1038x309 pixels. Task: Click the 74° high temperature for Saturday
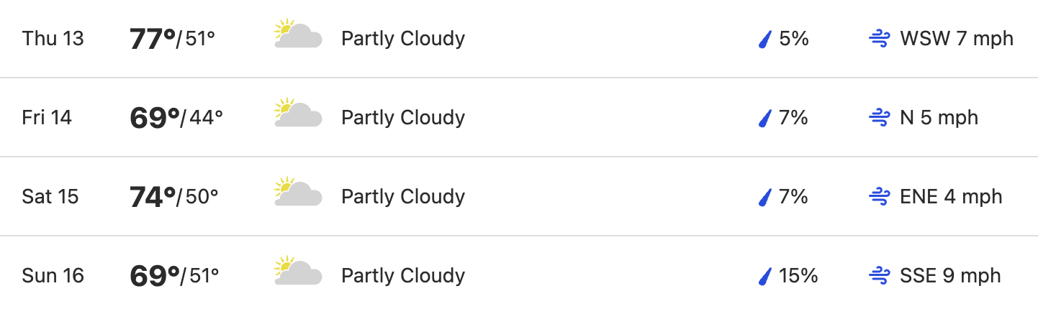153,197
